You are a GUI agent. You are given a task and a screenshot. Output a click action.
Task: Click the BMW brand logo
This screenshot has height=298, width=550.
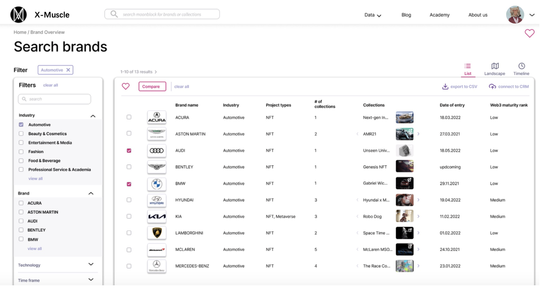click(157, 184)
